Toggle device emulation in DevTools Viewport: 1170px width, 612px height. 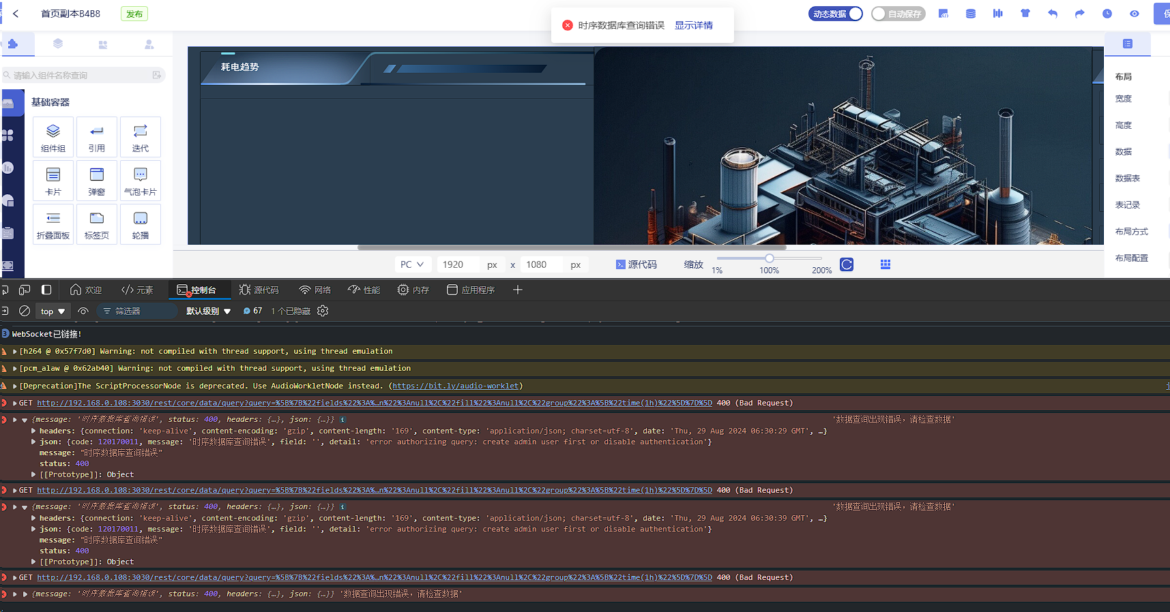click(x=25, y=290)
